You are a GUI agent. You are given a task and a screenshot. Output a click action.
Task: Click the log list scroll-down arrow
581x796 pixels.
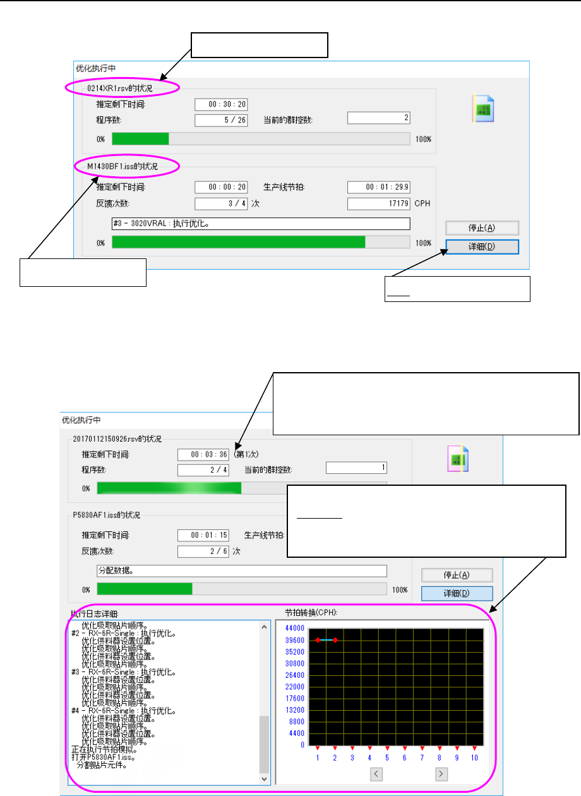click(x=265, y=780)
